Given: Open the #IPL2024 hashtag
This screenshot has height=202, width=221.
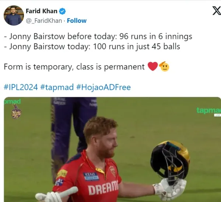Looking at the screenshot, I should [x=21, y=87].
